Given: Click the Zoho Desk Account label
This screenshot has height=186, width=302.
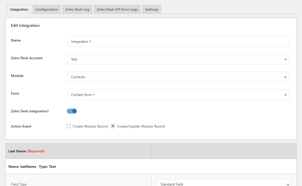Looking at the screenshot, I should 27,58.
